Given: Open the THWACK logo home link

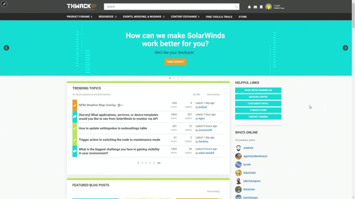Looking at the screenshot, I should pyautogui.click(x=82, y=7).
